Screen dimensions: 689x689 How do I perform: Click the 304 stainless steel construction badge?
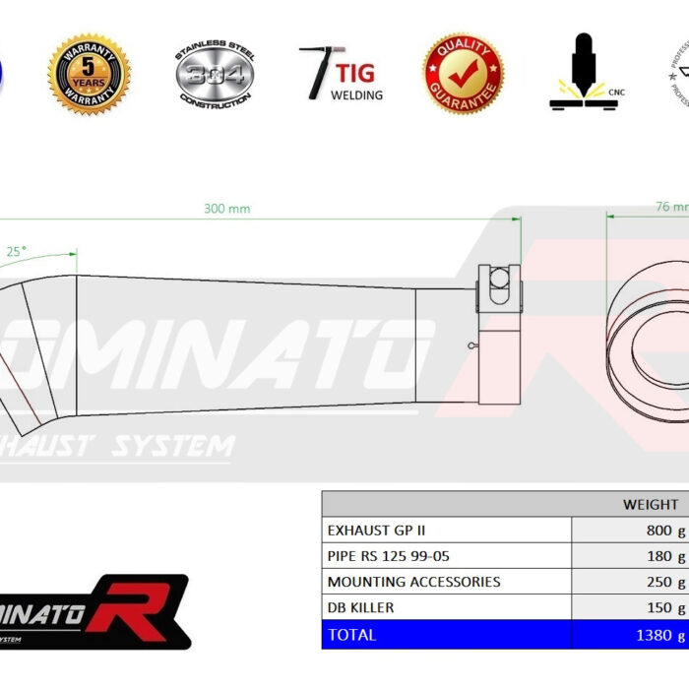click(x=215, y=75)
